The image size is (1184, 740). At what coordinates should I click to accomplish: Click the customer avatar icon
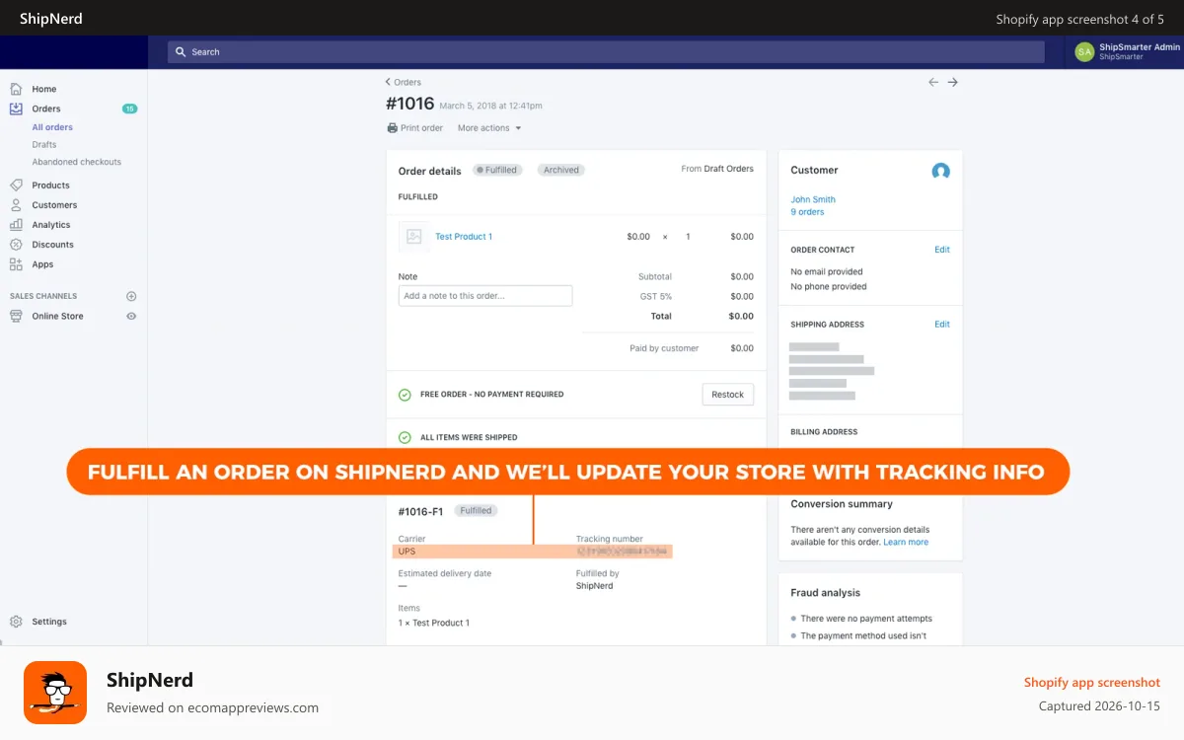pos(941,171)
